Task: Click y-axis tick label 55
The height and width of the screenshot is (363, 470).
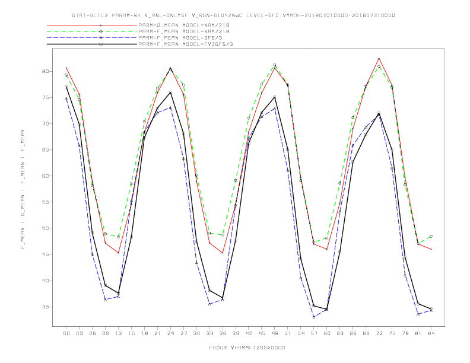Action: coord(45,202)
